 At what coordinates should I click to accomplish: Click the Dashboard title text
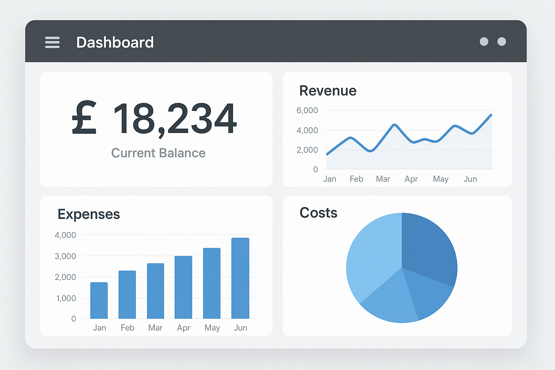[115, 42]
